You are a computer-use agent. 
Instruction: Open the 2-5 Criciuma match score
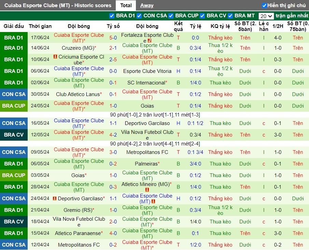tap(113, 60)
